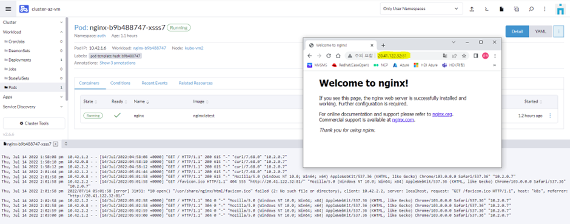This screenshot has width=570, height=224.
Task: Open the Redhat(CaseOpen) bookmark
Action: tap(350, 65)
